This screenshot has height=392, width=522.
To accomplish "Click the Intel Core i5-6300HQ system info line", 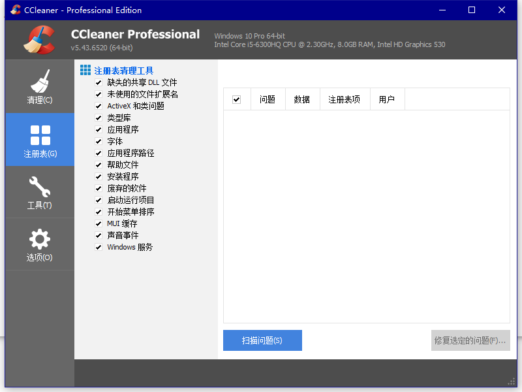I will coord(330,44).
